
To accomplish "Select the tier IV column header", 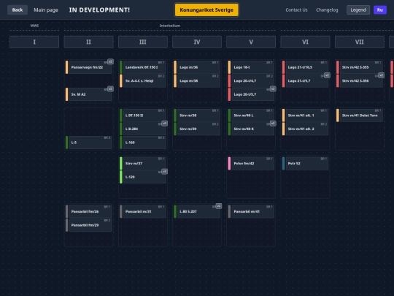I will coord(197,42).
